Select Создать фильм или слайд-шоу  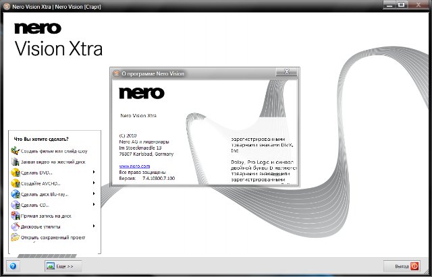tap(54, 151)
